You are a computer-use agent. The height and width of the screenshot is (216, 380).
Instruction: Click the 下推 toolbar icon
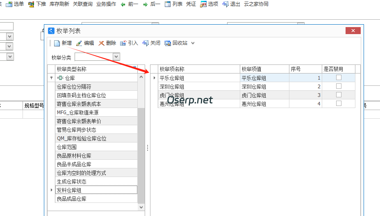(31, 5)
